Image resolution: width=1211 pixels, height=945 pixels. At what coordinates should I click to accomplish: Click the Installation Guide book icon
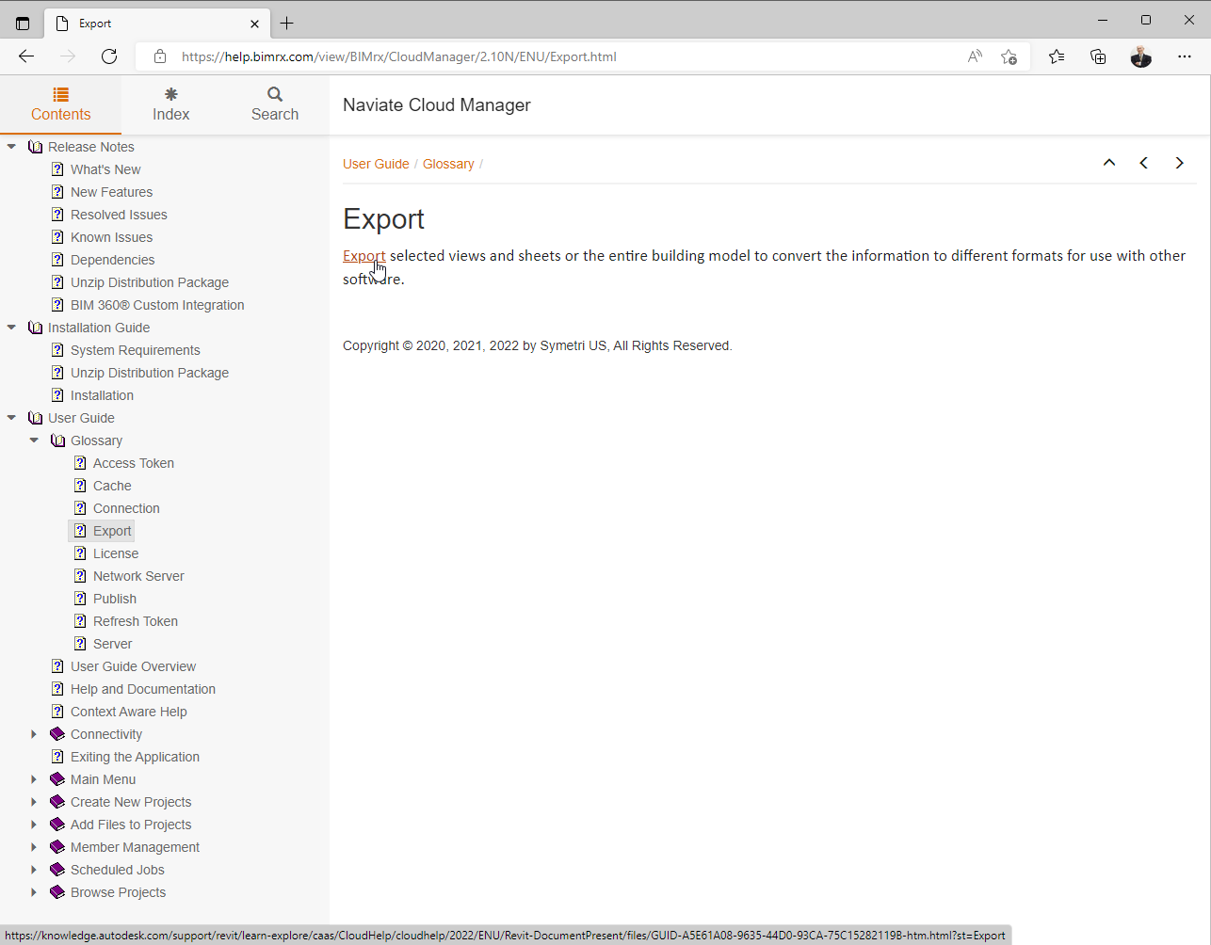coord(35,328)
